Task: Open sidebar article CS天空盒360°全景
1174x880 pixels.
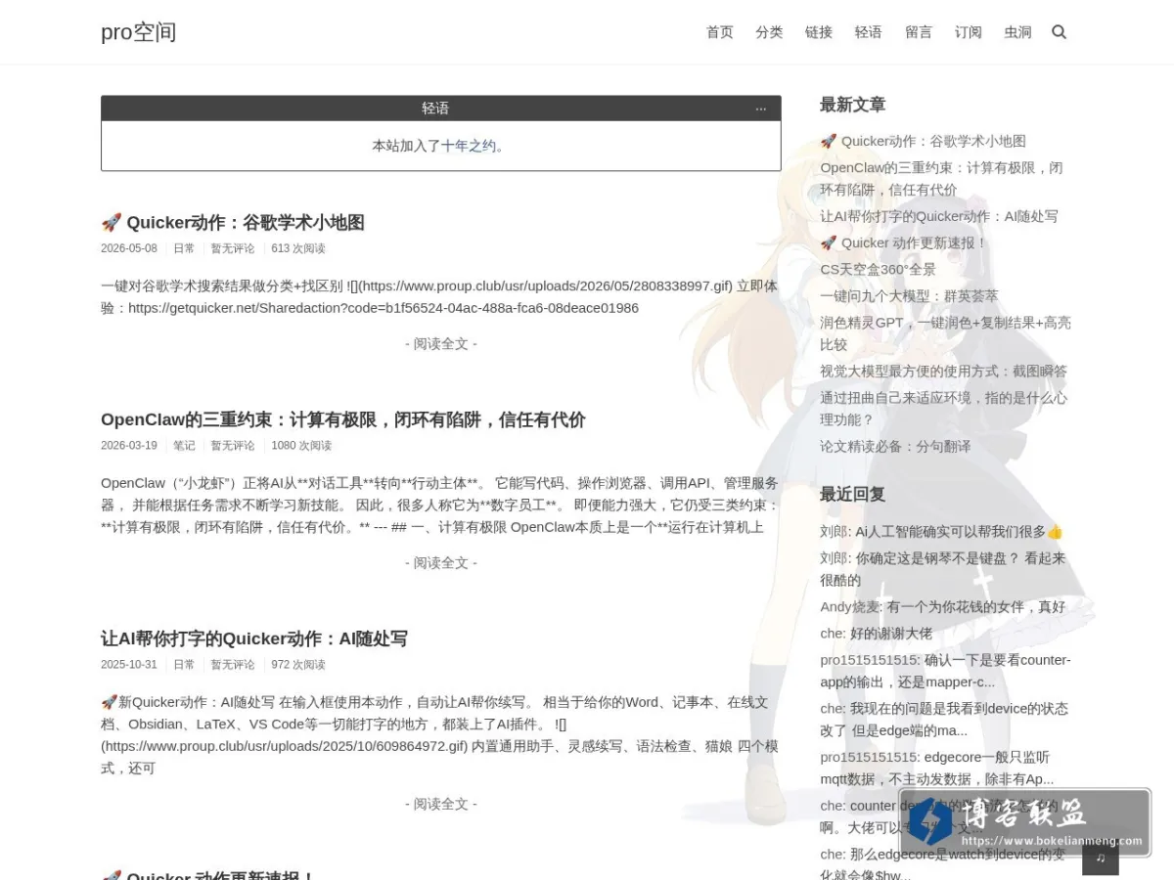Action: 878,269
